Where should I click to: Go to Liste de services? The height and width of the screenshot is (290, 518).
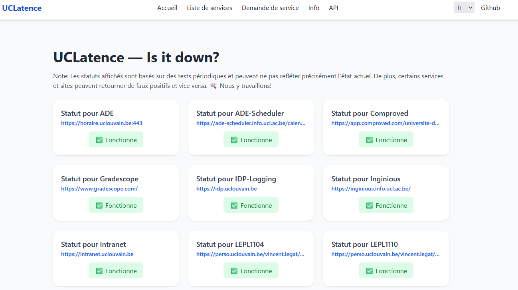coord(210,8)
